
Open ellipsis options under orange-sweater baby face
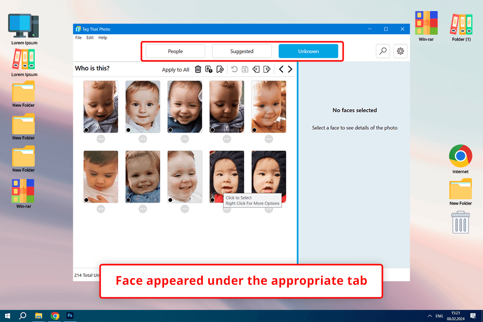(269, 139)
